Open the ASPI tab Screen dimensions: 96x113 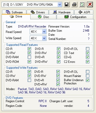pos(84,12)
